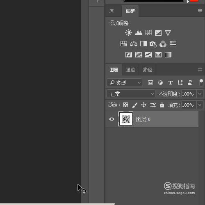Add a Posterize adjustment
205x205 pixels.
click(139, 55)
